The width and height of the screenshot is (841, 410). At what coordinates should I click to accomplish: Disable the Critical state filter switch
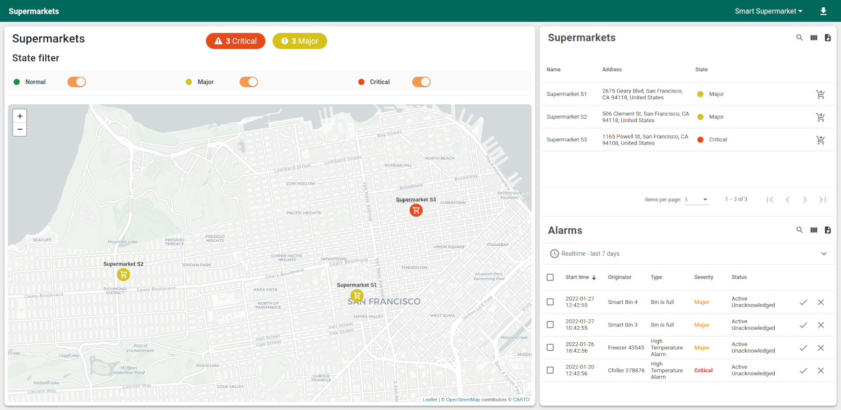[x=421, y=82]
